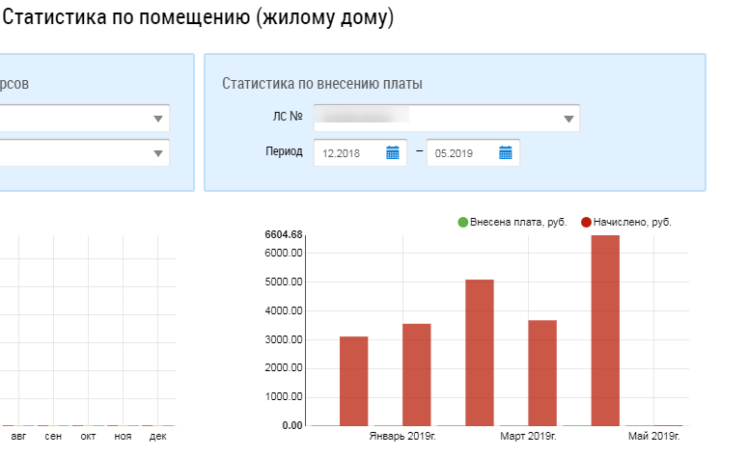Select the tallest bar at 6604.68
Viewport: 747px width, 457px height.
point(605,330)
